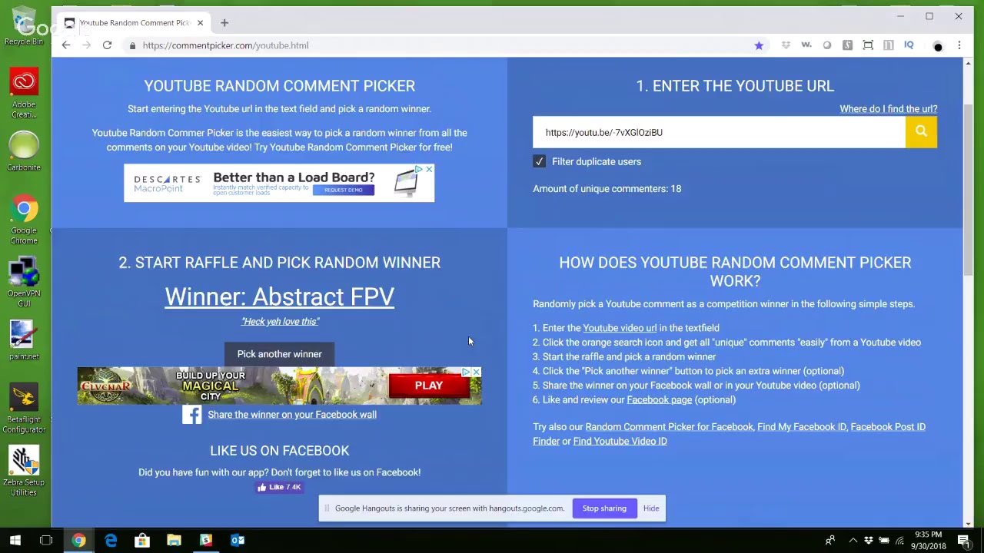Click the "Heck yeh love this" comment link
The width and height of the screenshot is (984, 553).
tap(280, 322)
